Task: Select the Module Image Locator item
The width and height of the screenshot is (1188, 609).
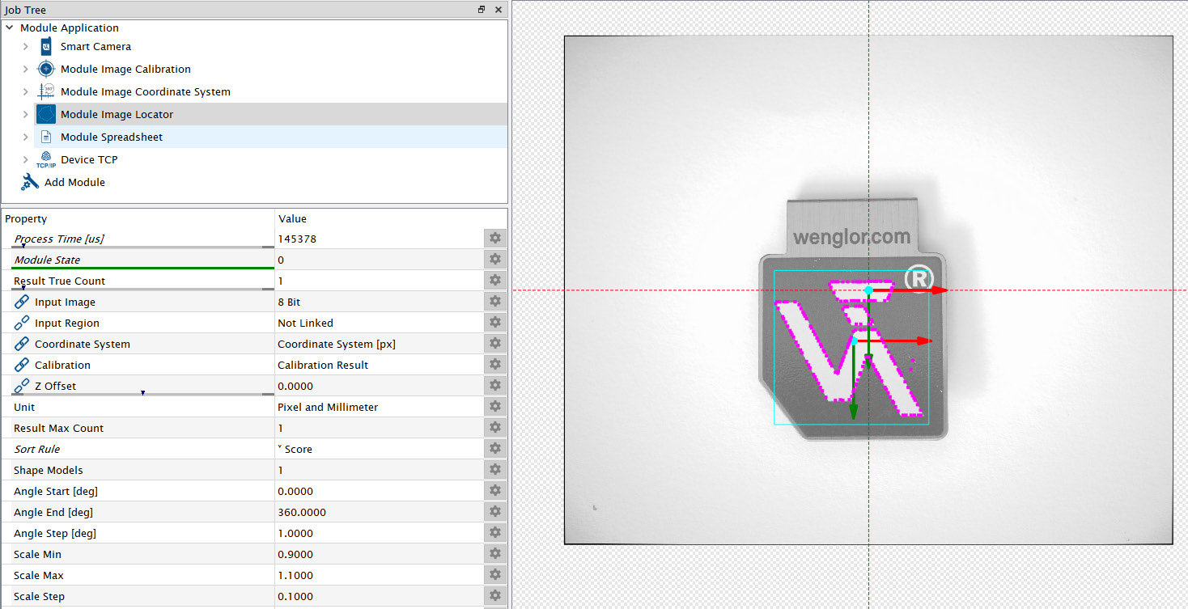Action: point(117,115)
